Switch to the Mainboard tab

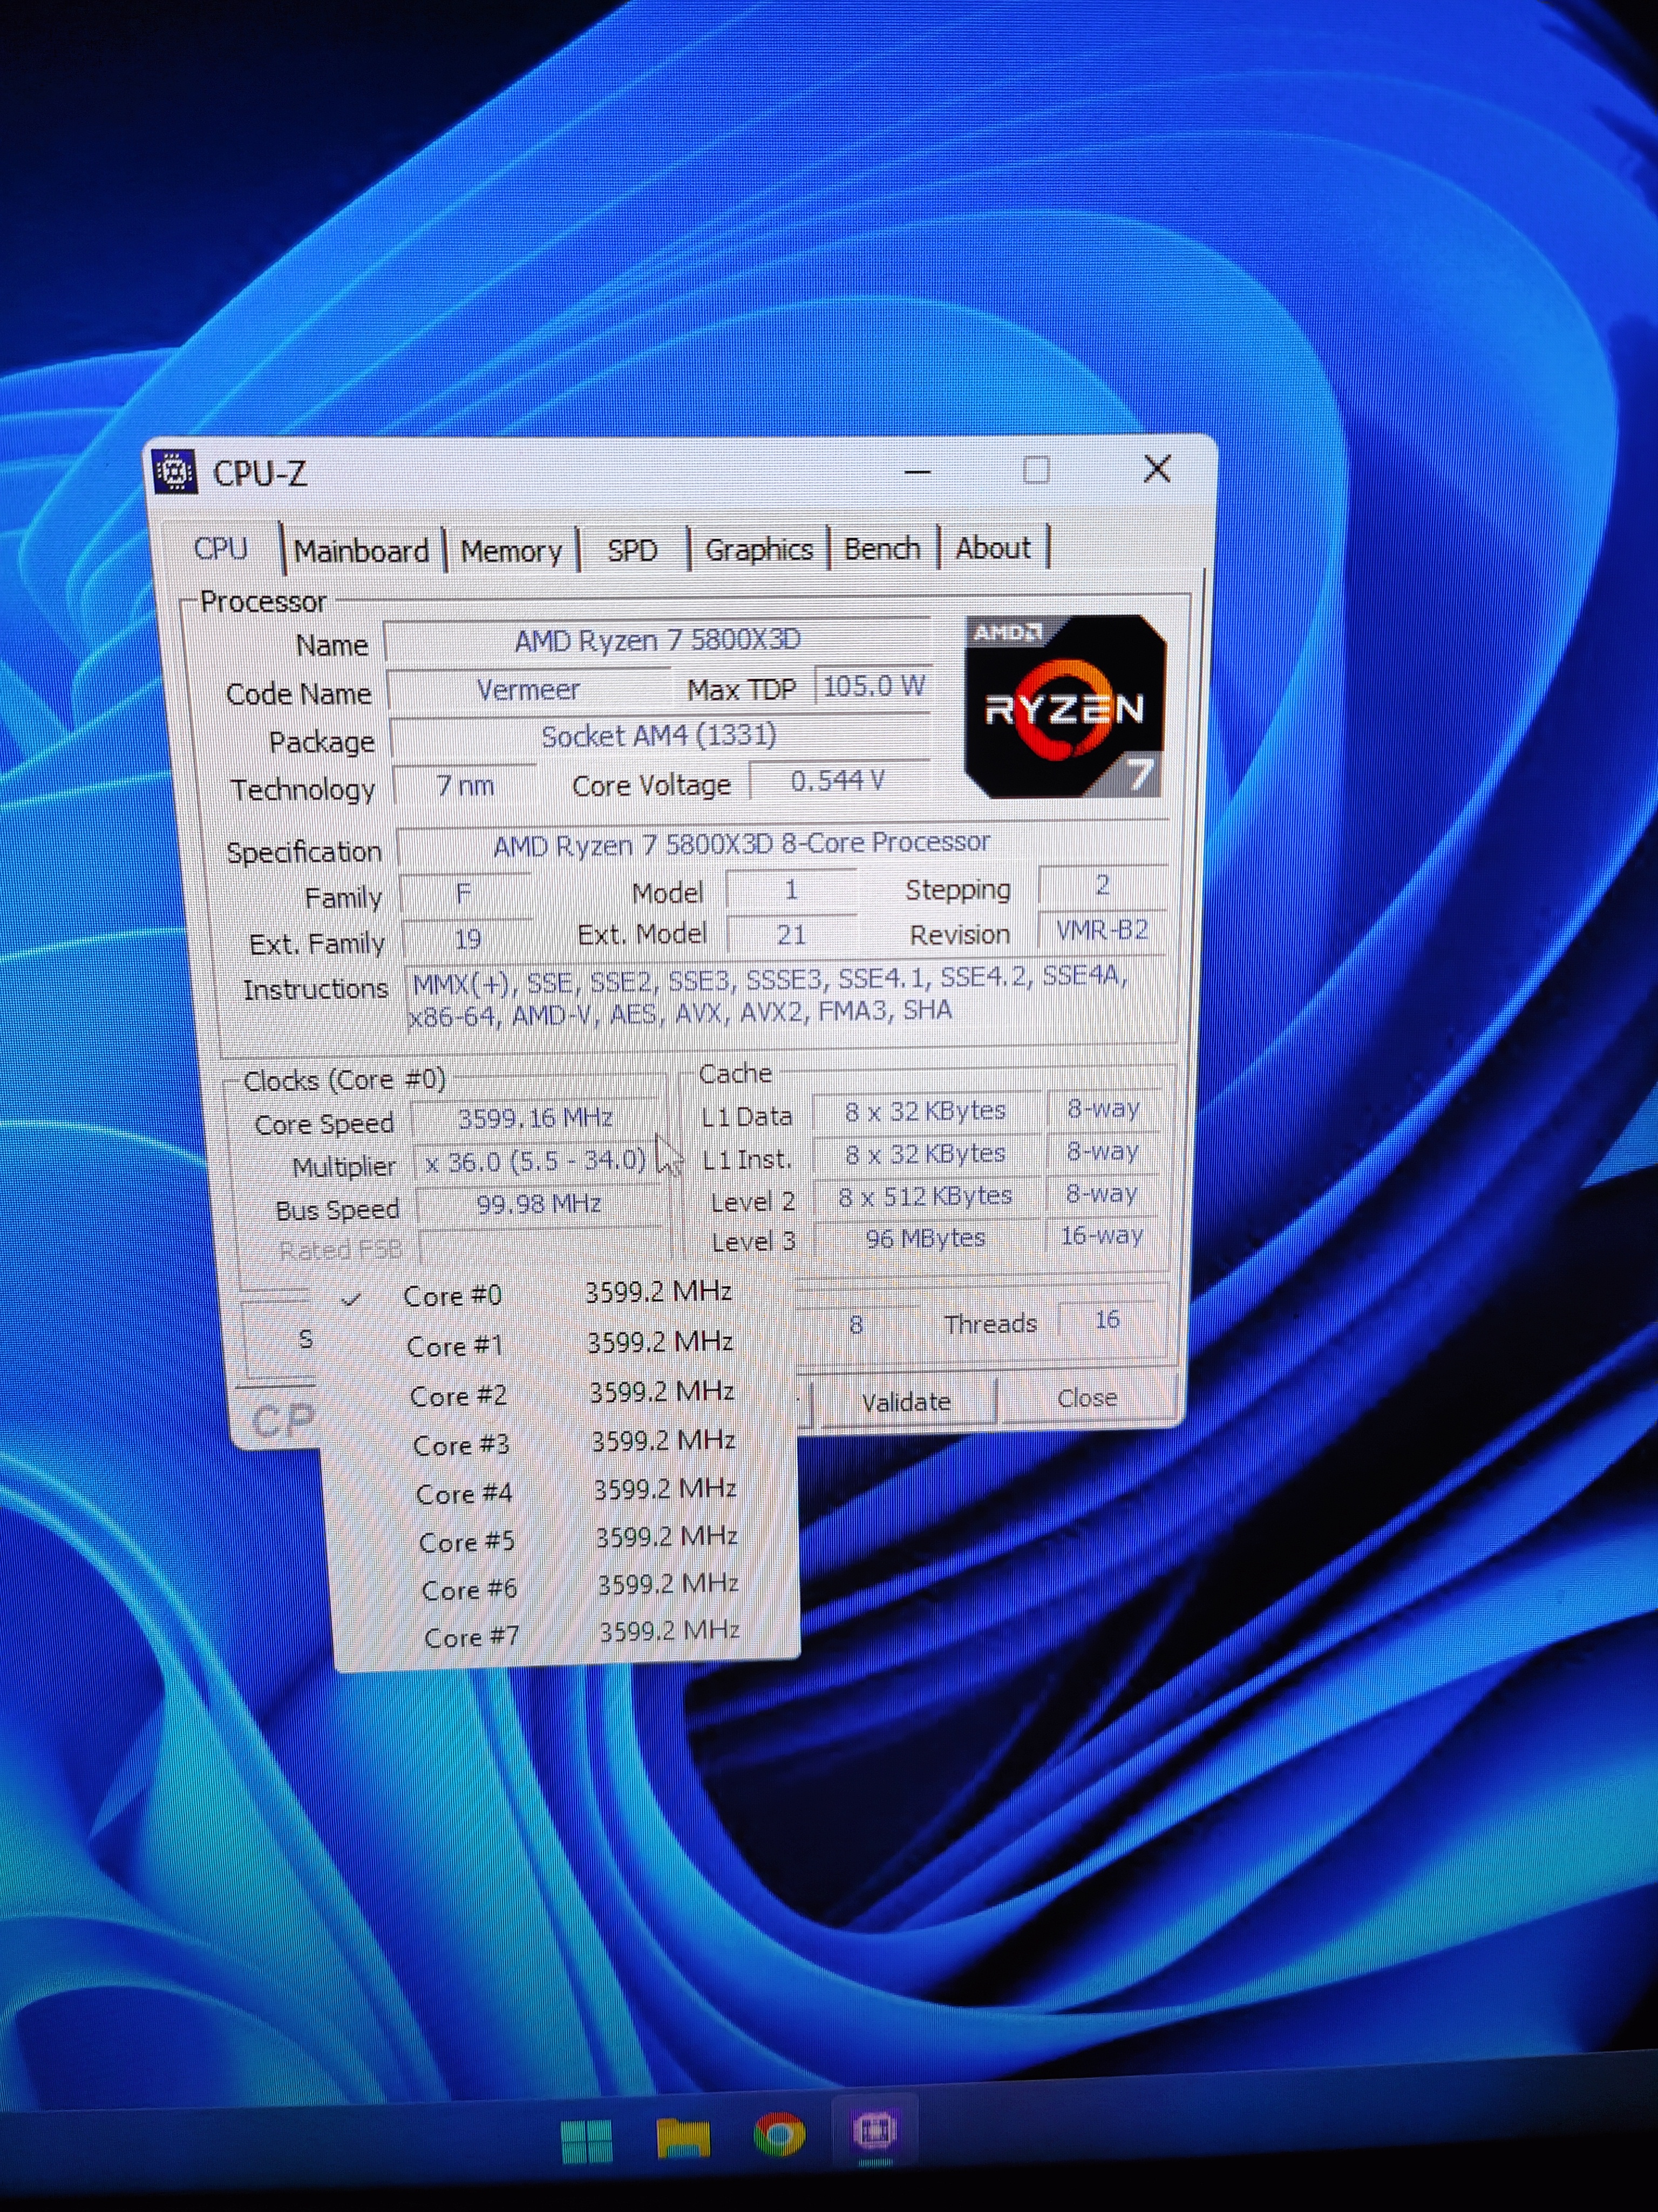361,551
